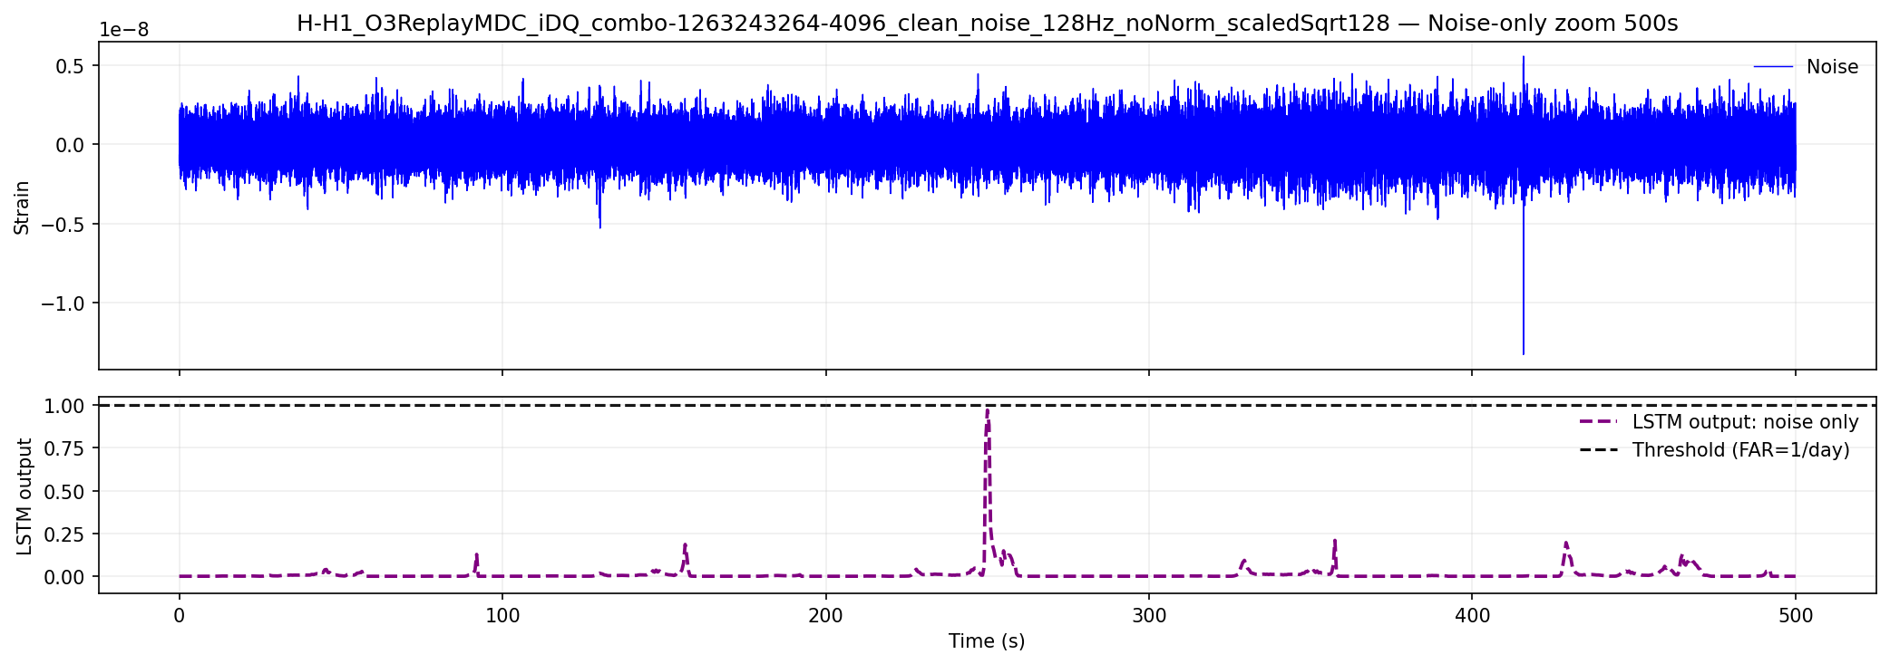This screenshot has height=664, width=1890.
Task: Click the x-axis tick label '100'
Action: [502, 616]
